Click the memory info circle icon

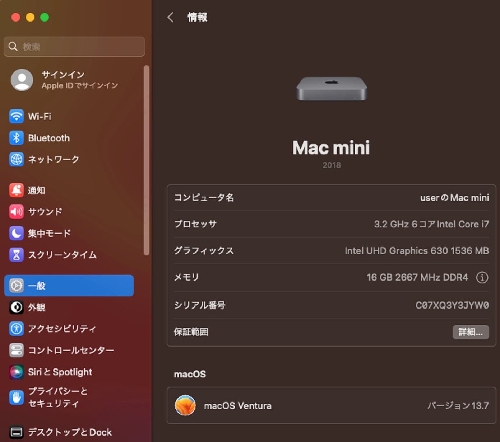[x=482, y=277]
